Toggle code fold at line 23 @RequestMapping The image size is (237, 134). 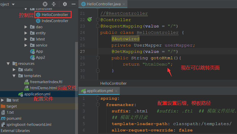pyautogui.click(x=98, y=26)
